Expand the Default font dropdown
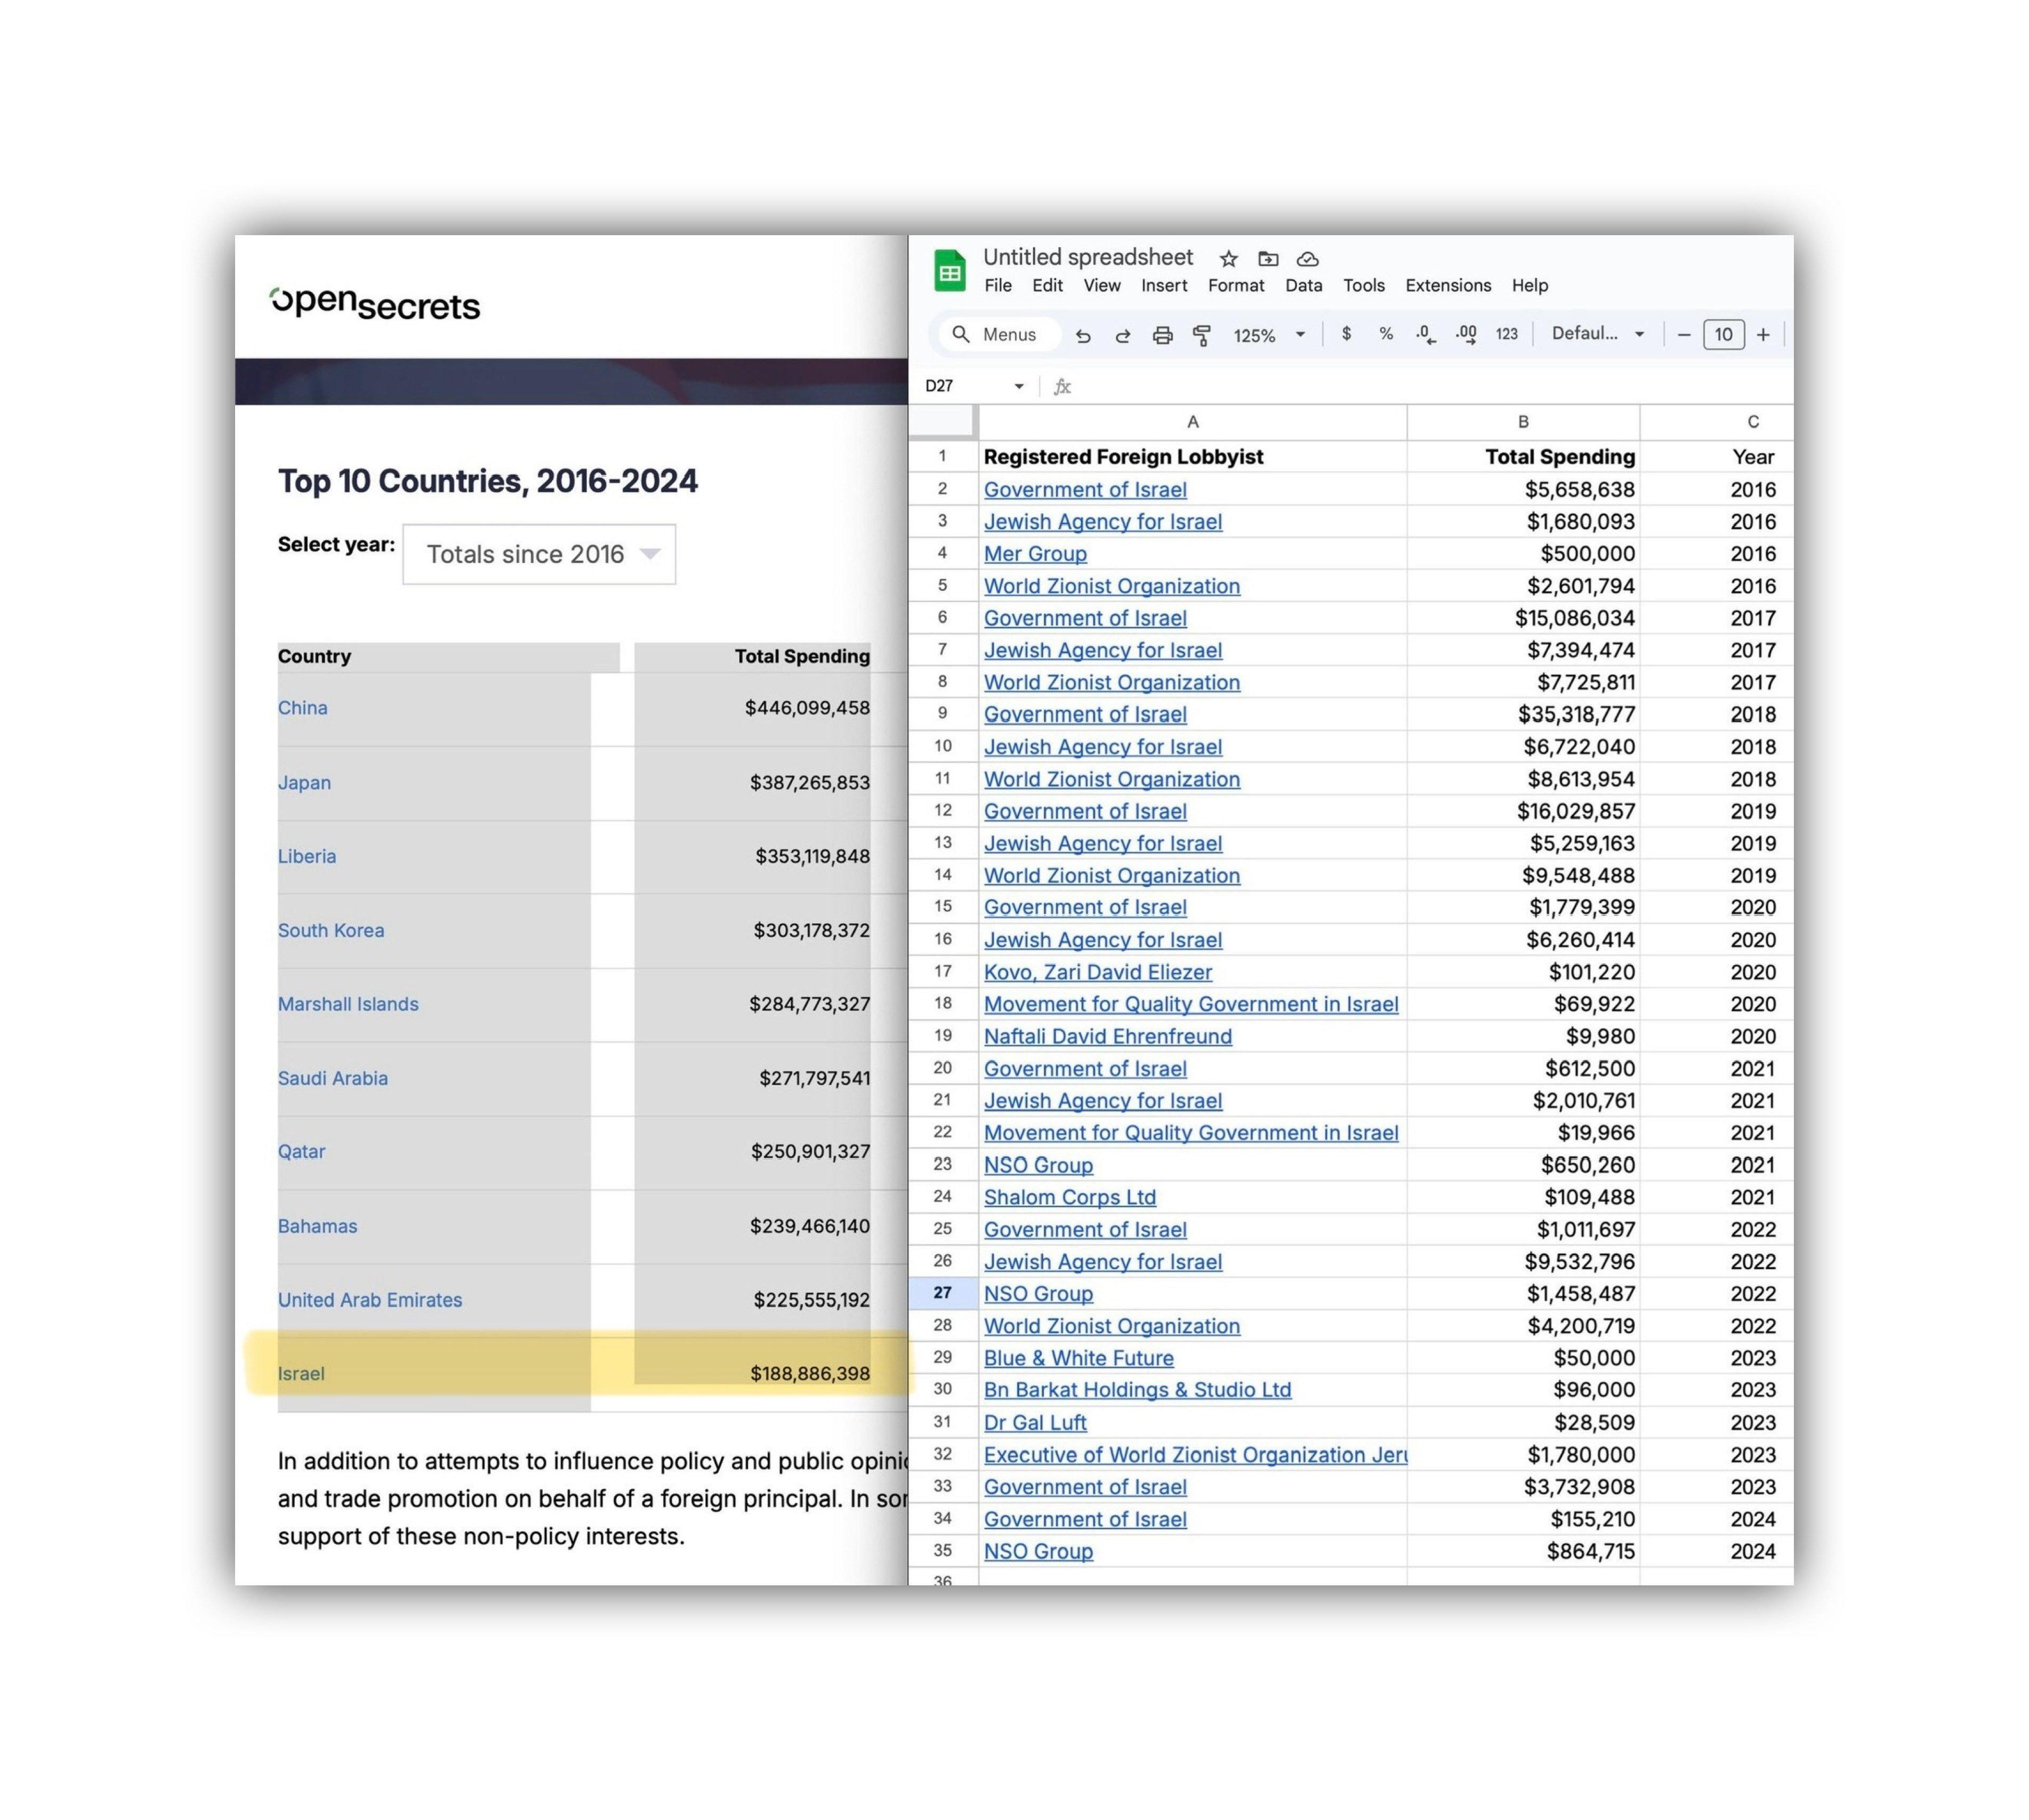2029x1820 pixels. (x=1597, y=334)
